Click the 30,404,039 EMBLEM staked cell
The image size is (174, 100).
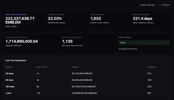82,80
